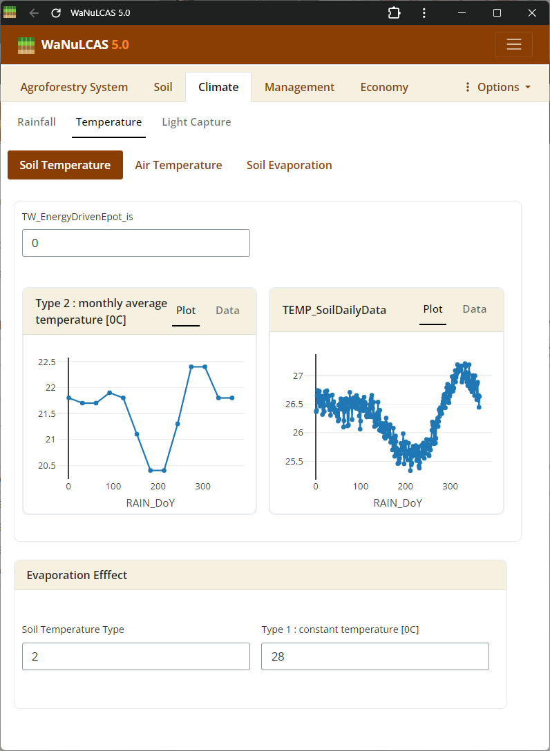550x751 pixels.
Task: Open the title bar three-dot menu
Action: point(424,13)
